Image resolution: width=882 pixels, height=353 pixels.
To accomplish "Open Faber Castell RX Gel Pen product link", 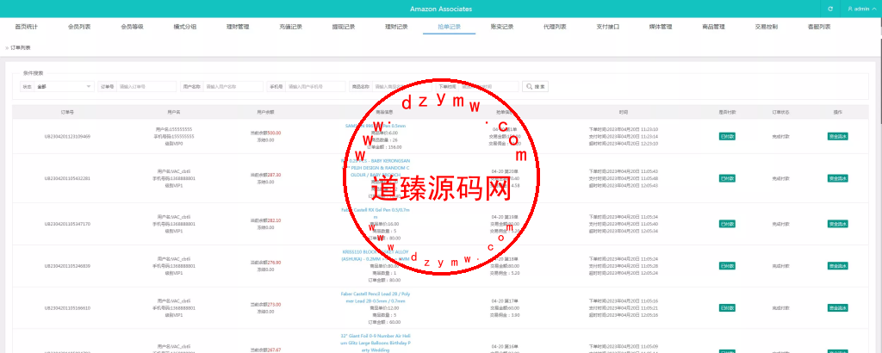I will coord(376,213).
